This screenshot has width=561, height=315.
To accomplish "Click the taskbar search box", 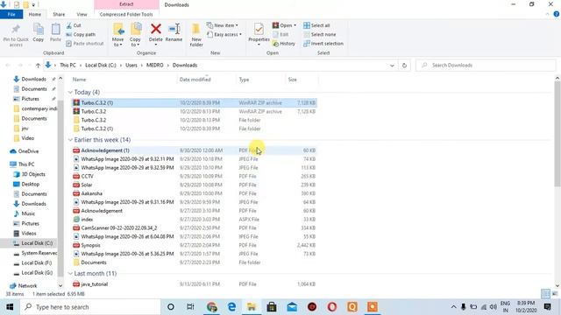I will (x=90, y=307).
